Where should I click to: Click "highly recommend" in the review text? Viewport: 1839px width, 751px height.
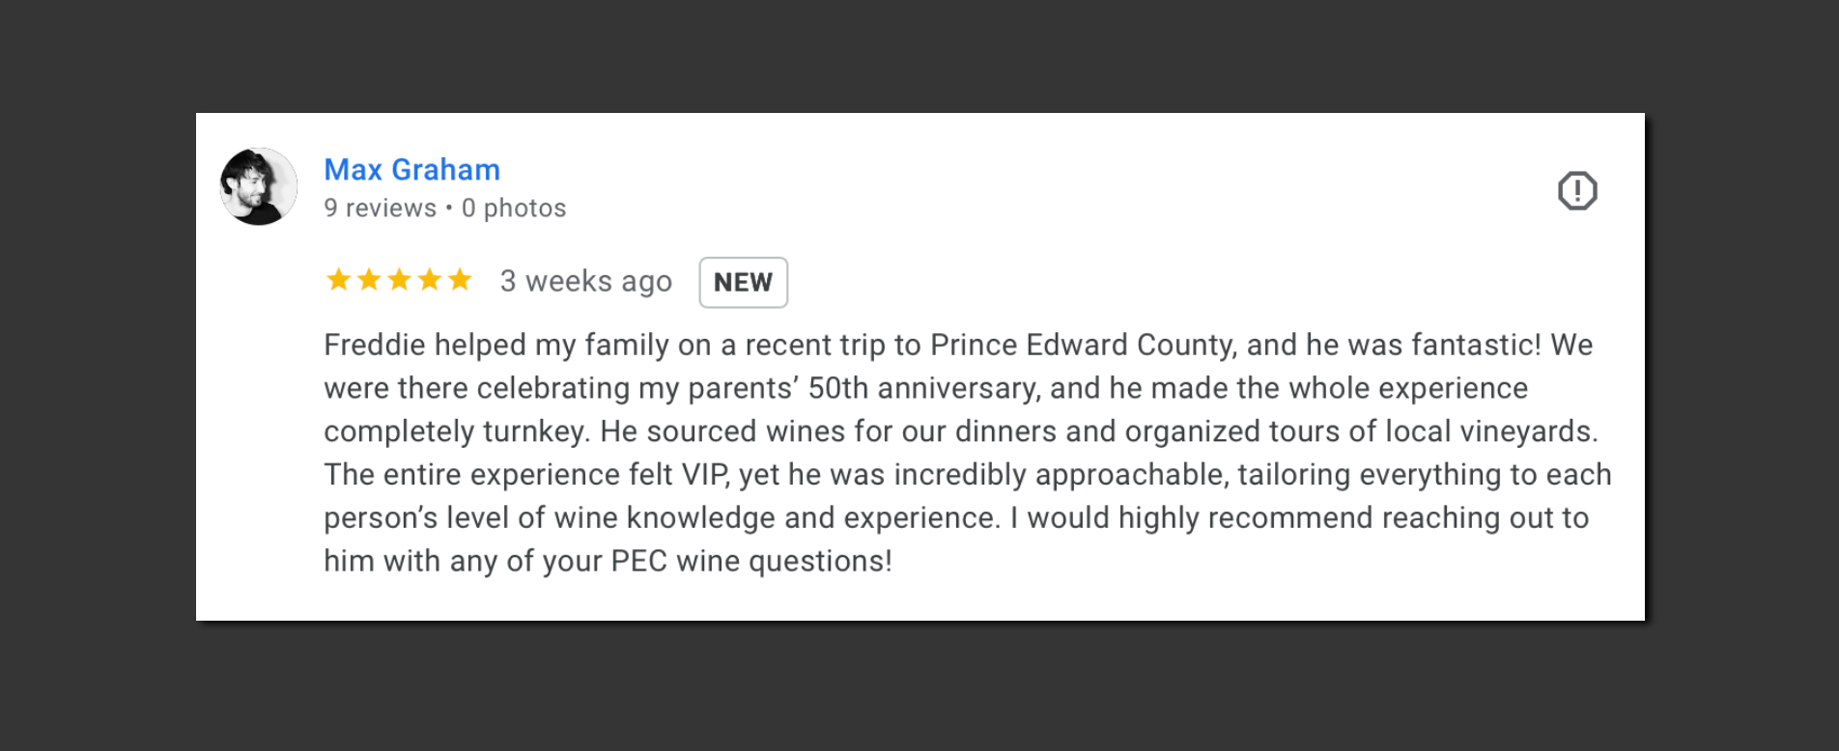click(x=1246, y=518)
